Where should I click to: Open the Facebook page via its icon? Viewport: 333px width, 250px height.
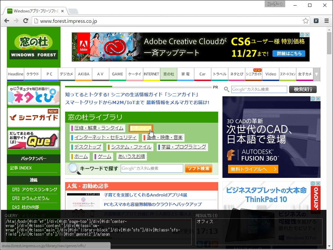207,243
